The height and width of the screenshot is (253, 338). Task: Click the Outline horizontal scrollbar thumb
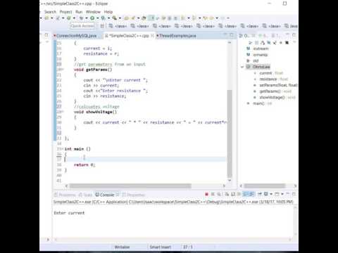point(265,186)
